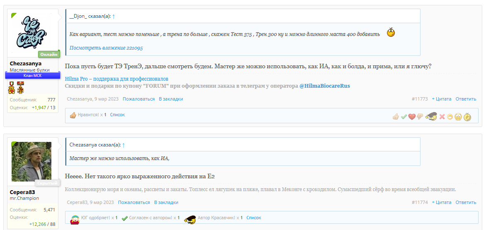
Task: Jump to original post via __Djon_ quote arrow
Action: [x=114, y=17]
